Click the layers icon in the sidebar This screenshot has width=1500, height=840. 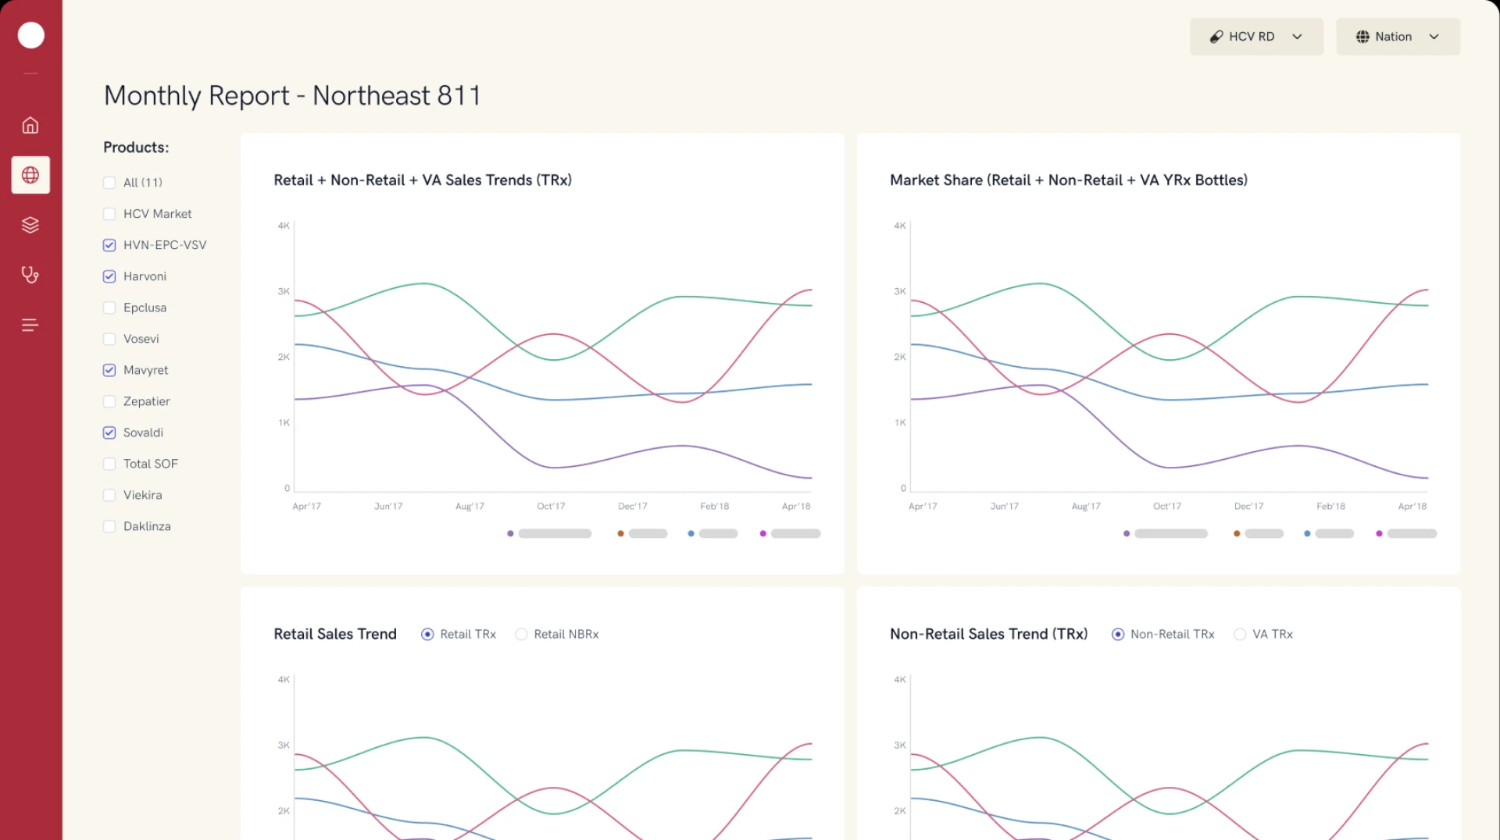30,225
